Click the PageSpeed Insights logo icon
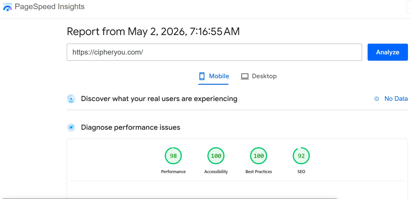The width and height of the screenshot is (411, 199). 7,7
